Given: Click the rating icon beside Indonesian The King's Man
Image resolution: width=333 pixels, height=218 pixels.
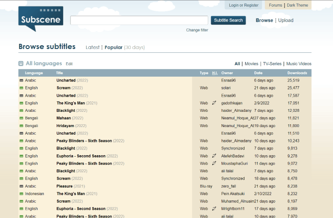Looking at the screenshot, I should pyautogui.click(x=21, y=194).
